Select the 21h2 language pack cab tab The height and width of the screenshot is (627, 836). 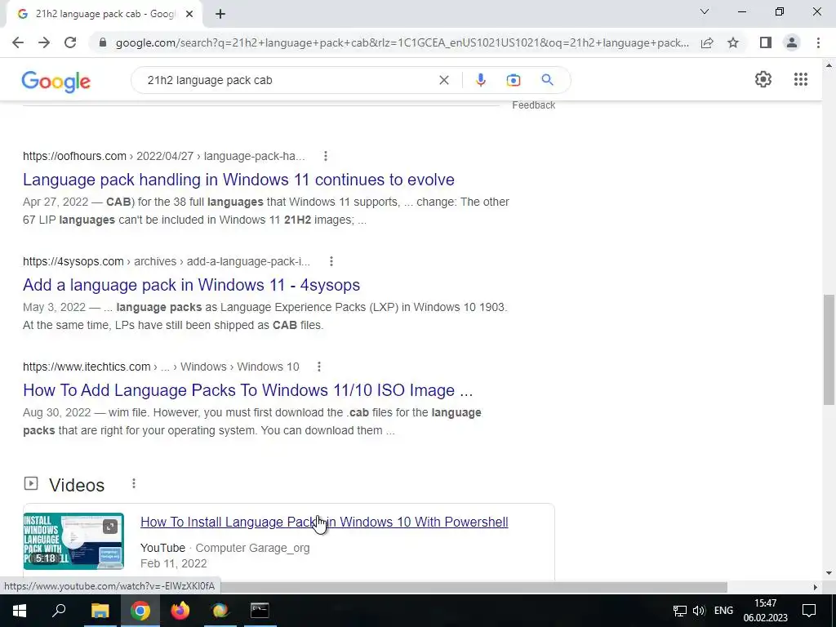105,14
